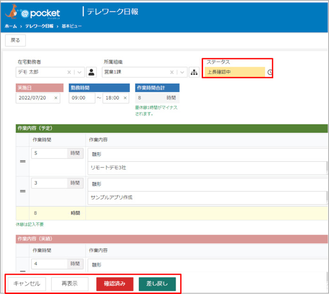Click the サンプルアプリ作成 text field
The image size is (329, 294).
point(207,198)
